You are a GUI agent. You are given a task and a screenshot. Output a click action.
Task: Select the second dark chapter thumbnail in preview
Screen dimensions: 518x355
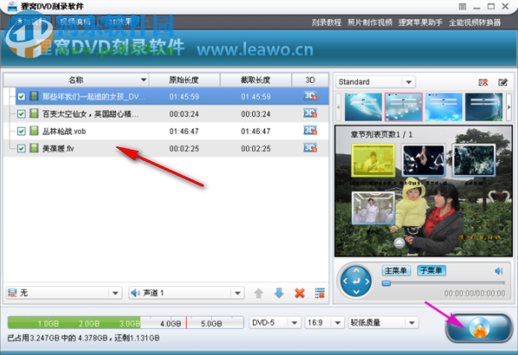[x=423, y=160]
